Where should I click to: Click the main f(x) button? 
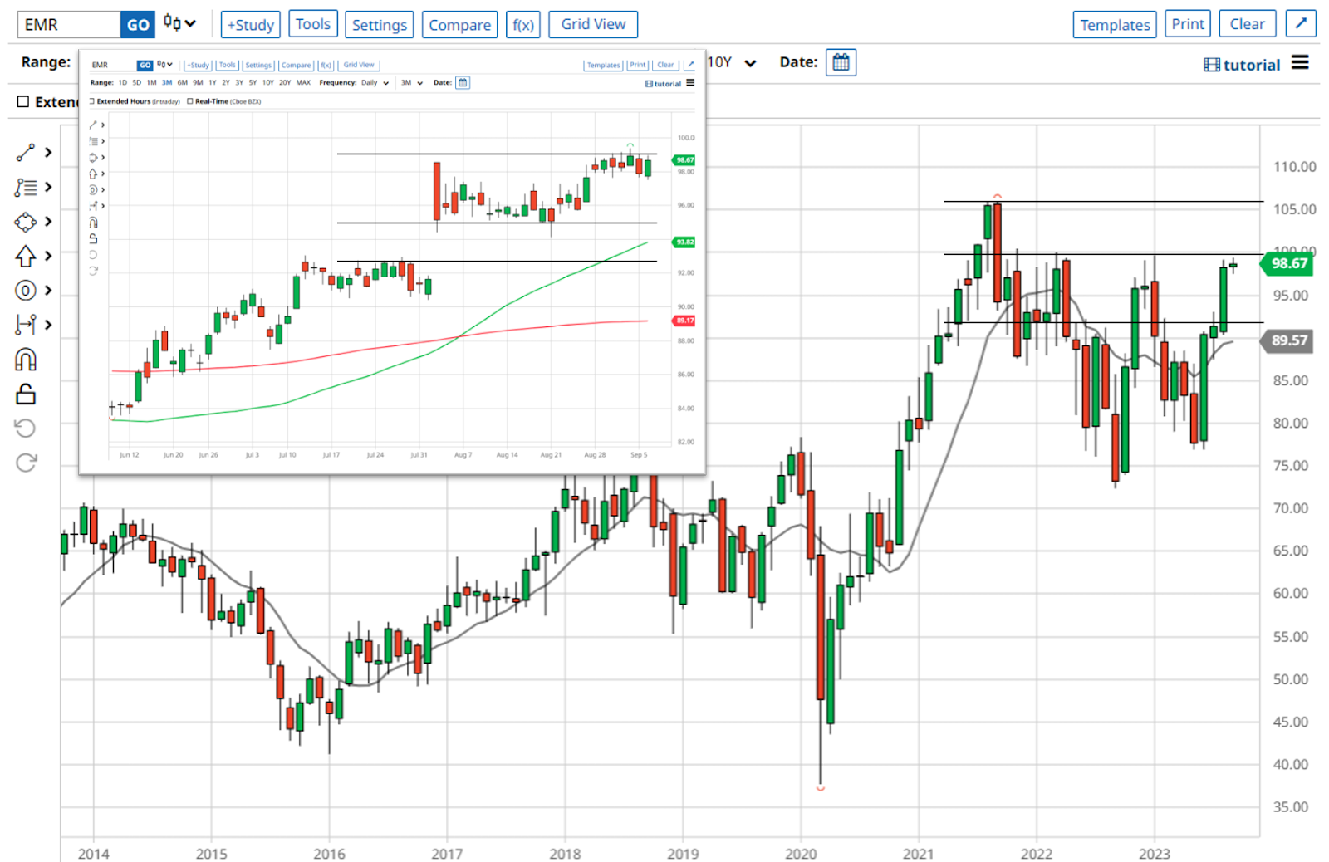point(523,24)
